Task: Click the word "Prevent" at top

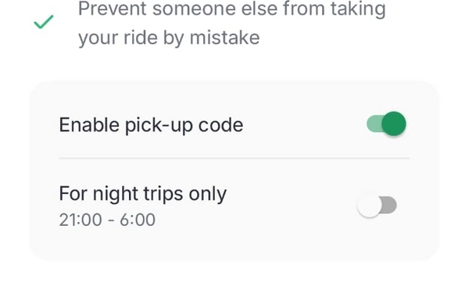Action: pyautogui.click(x=113, y=9)
